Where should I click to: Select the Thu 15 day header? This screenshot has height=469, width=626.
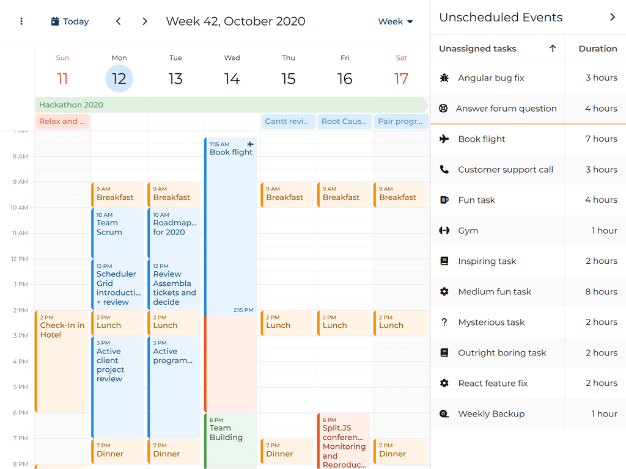(289, 72)
